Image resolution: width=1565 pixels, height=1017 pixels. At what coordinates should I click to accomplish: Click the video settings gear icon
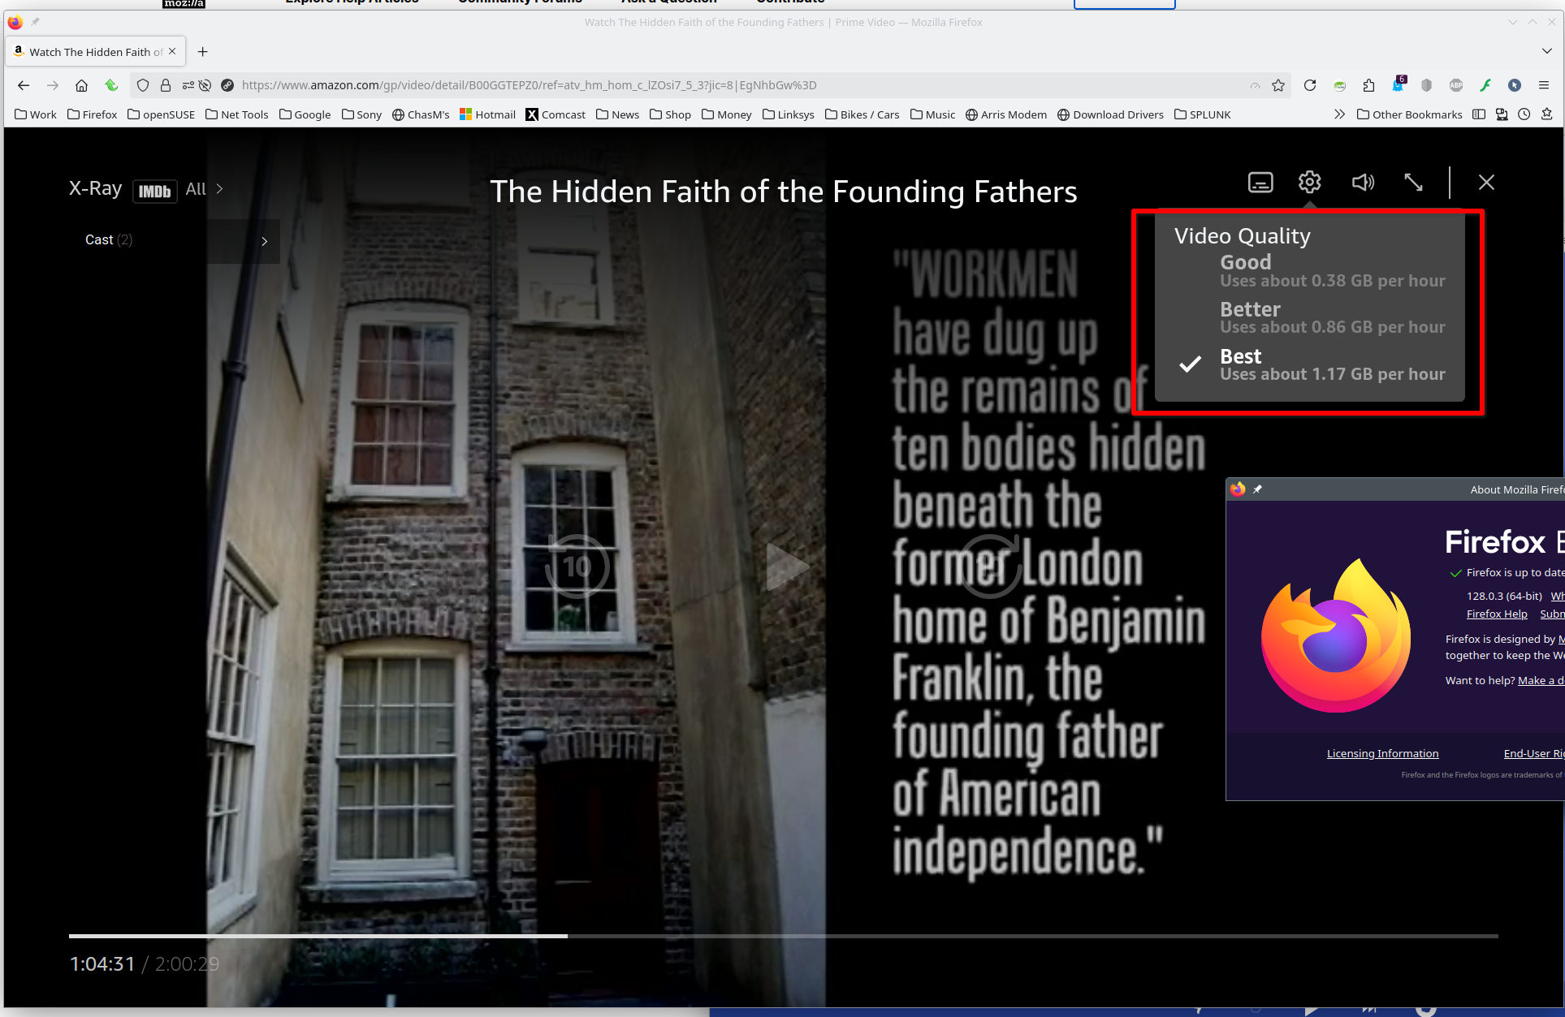pos(1309,183)
